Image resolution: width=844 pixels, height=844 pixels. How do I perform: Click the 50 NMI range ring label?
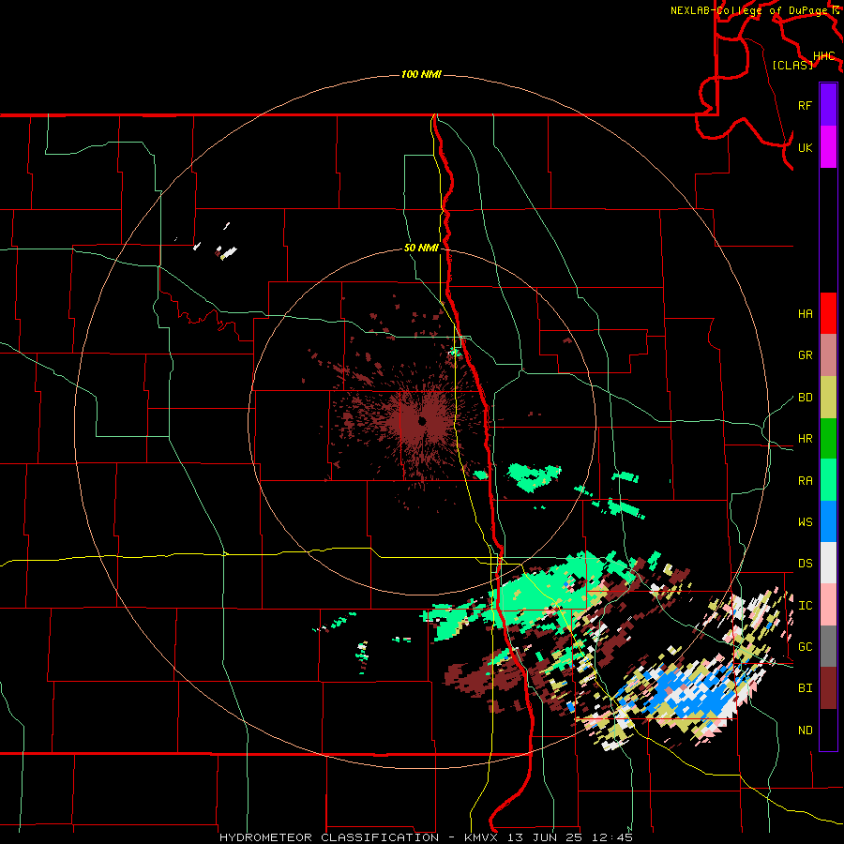pos(421,248)
